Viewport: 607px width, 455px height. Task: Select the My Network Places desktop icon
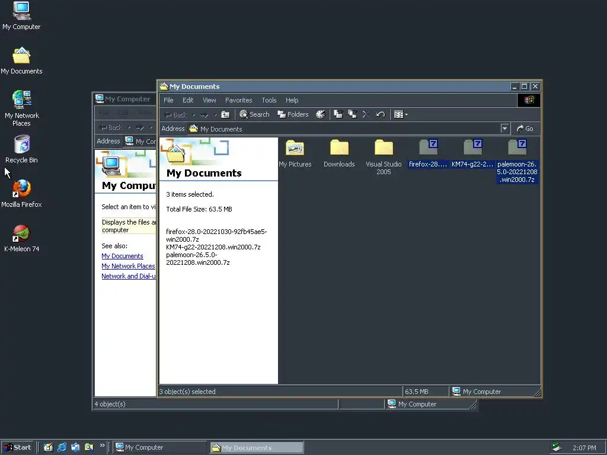pyautogui.click(x=21, y=108)
